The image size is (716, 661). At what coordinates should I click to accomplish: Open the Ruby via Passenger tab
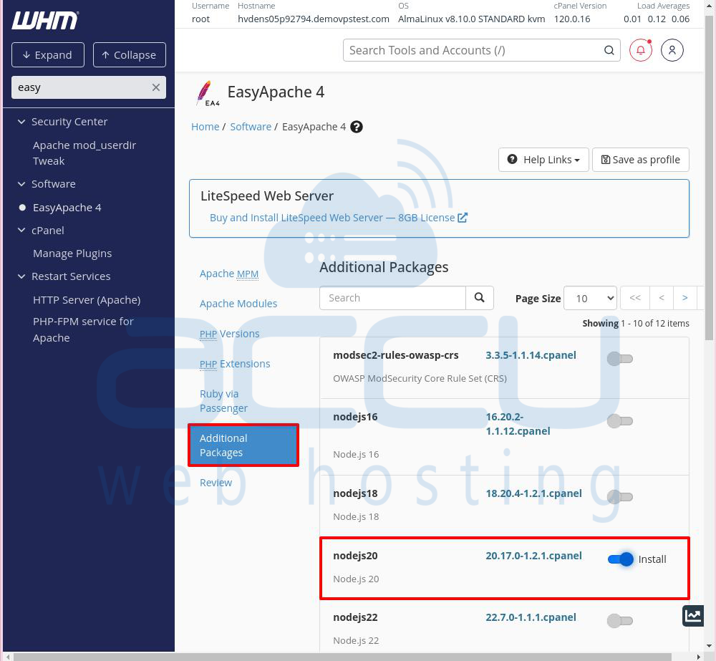(223, 401)
